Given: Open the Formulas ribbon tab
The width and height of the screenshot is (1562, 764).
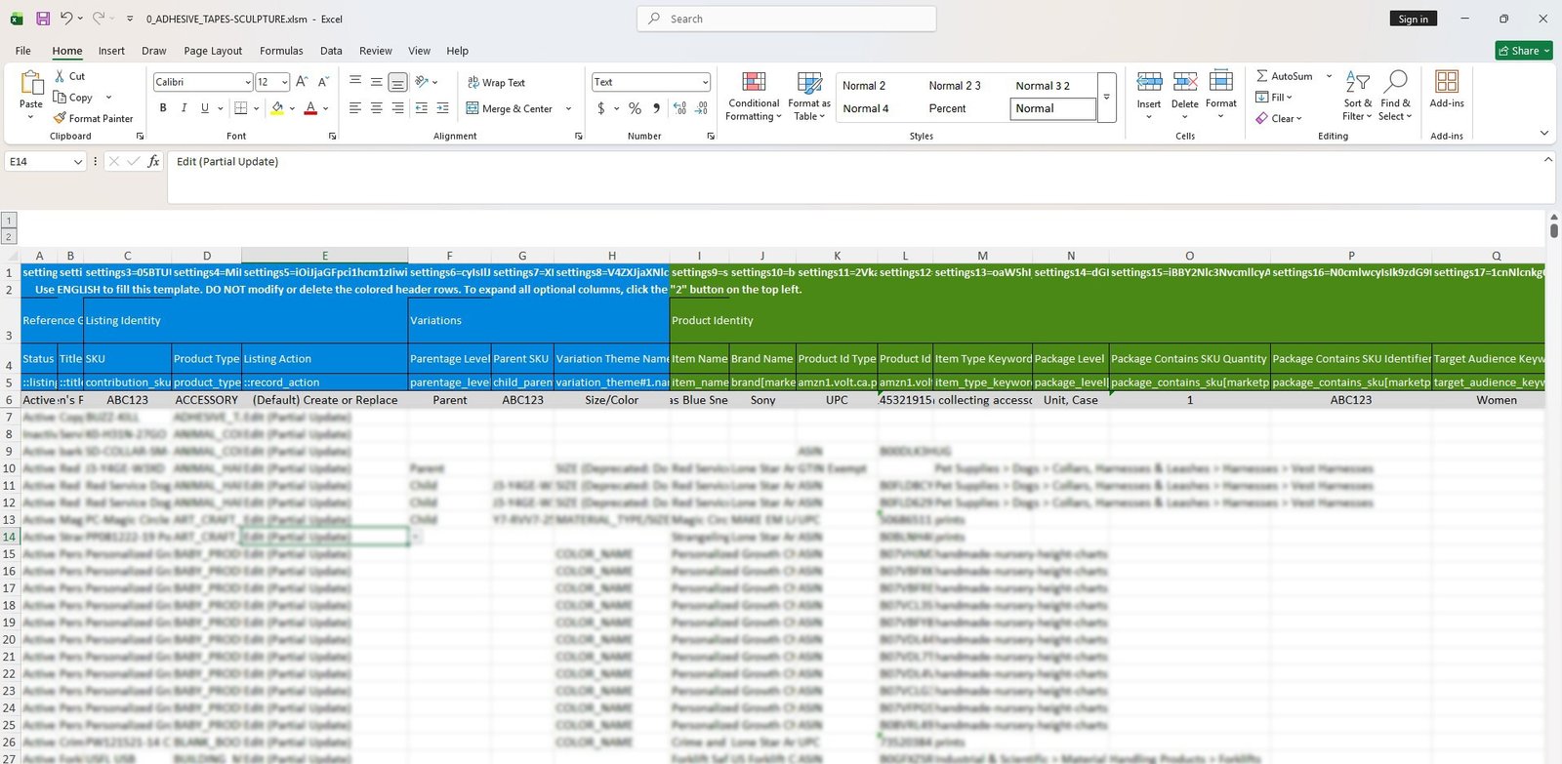Looking at the screenshot, I should tap(281, 51).
